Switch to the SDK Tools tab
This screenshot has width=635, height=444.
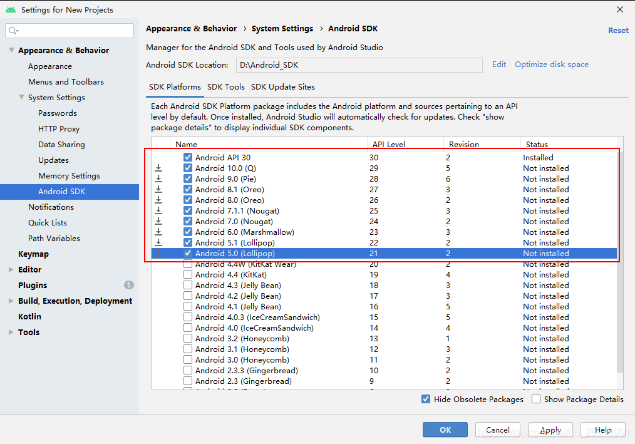(226, 87)
